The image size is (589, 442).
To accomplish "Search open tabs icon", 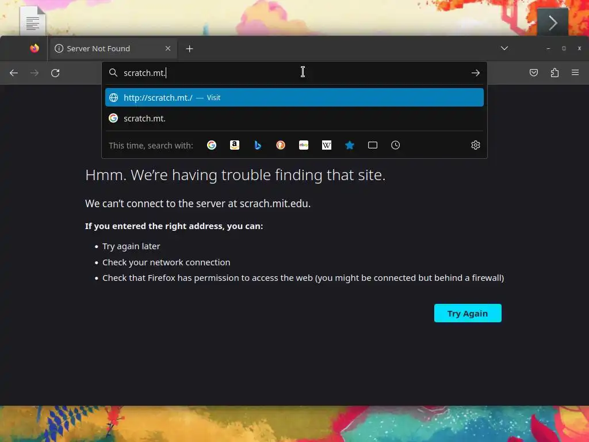I will 373,145.
